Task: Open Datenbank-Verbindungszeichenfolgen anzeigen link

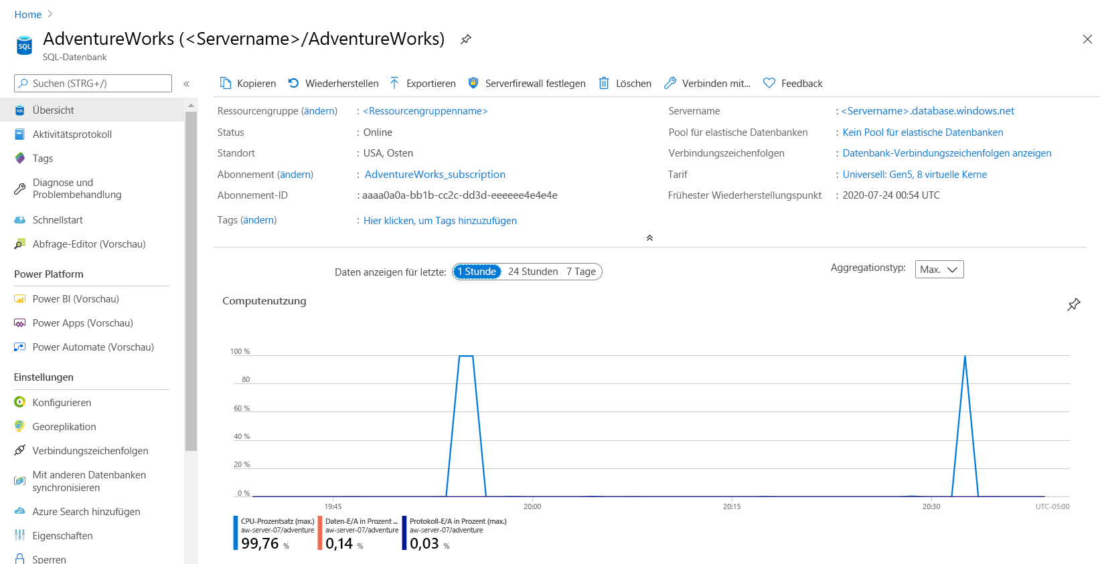Action: [x=947, y=153]
